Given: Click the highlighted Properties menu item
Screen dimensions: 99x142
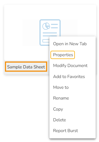Looking at the screenshot, I should pos(63,55).
